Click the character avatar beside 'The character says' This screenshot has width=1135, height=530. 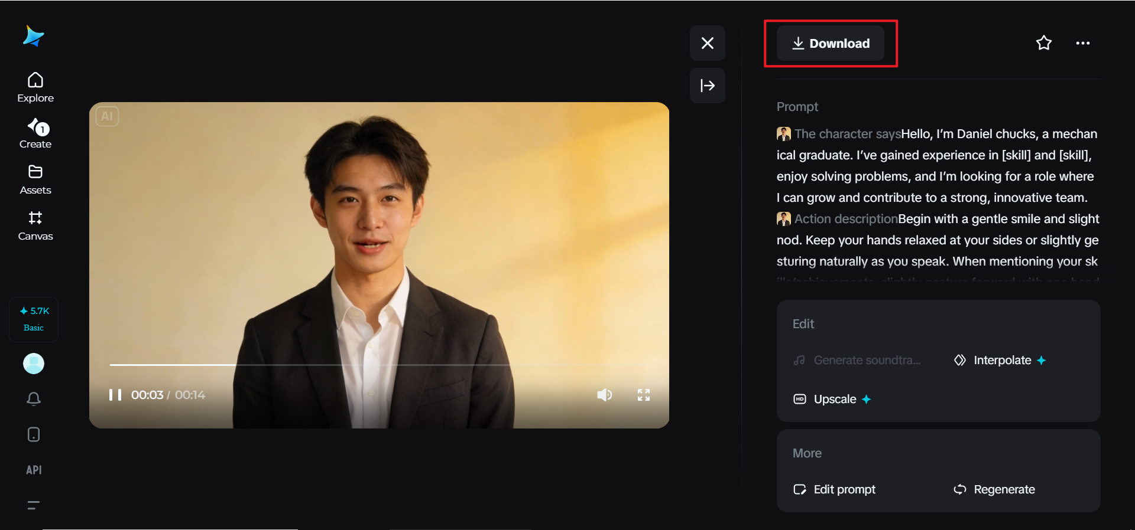[784, 134]
